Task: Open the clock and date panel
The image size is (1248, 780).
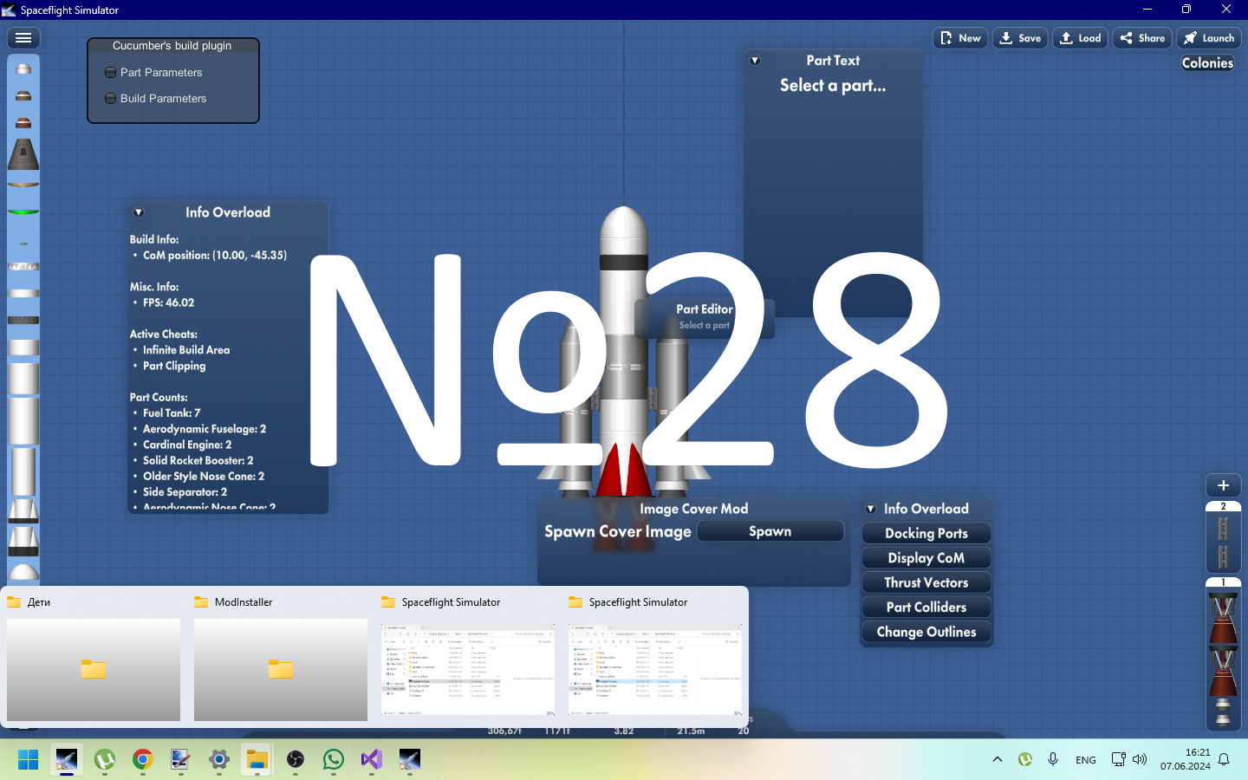Action: click(1186, 759)
